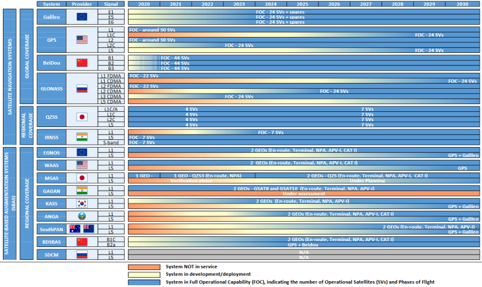Image resolution: width=482 pixels, height=287 pixels.
Task: Click the 2023 year header
Action: pyautogui.click(x=239, y=4)
